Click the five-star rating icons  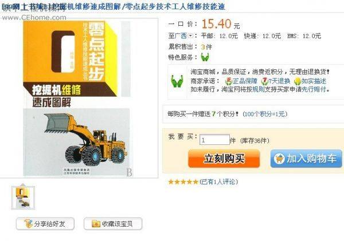(x=183, y=182)
